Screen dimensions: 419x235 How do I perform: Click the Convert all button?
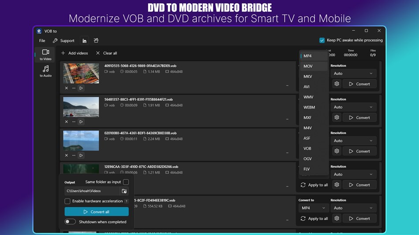(x=97, y=212)
